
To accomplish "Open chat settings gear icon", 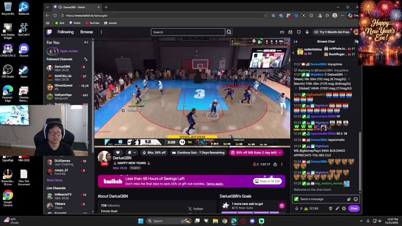I will [344, 208].
